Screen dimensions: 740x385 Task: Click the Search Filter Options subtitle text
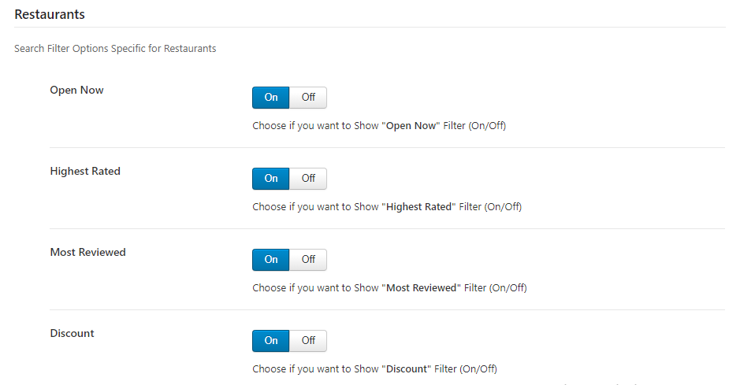tap(115, 49)
